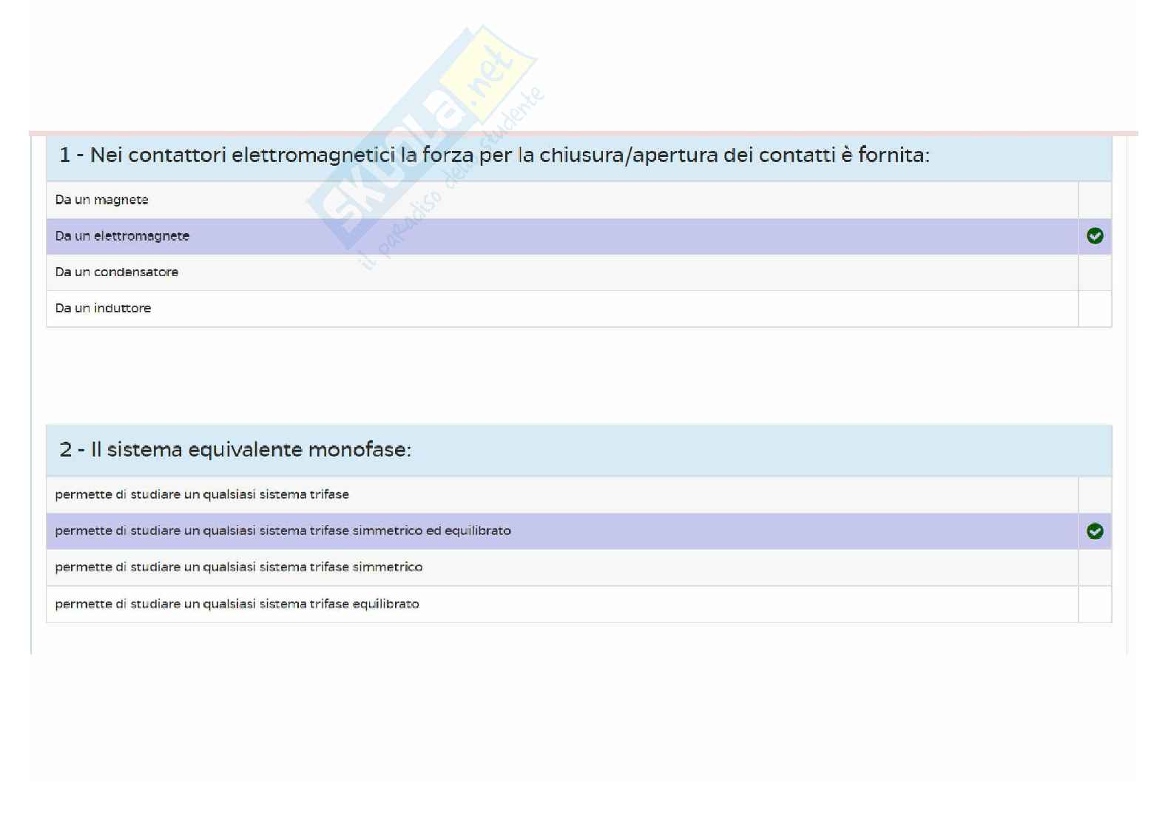Click the green checkmark beside "Da un elettromagnete"
The width and height of the screenshot is (1168, 826).
point(1095,236)
